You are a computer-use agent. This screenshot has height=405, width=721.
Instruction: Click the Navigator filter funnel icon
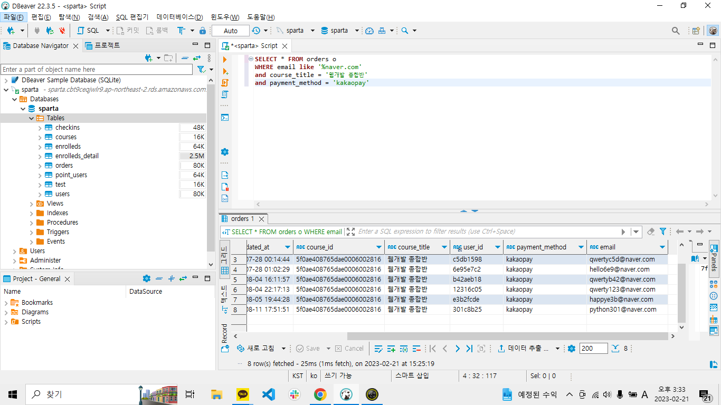(x=201, y=70)
